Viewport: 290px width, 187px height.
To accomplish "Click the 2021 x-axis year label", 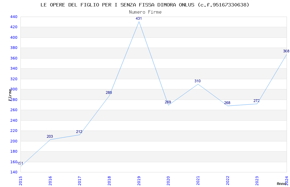I will point(198,181).
